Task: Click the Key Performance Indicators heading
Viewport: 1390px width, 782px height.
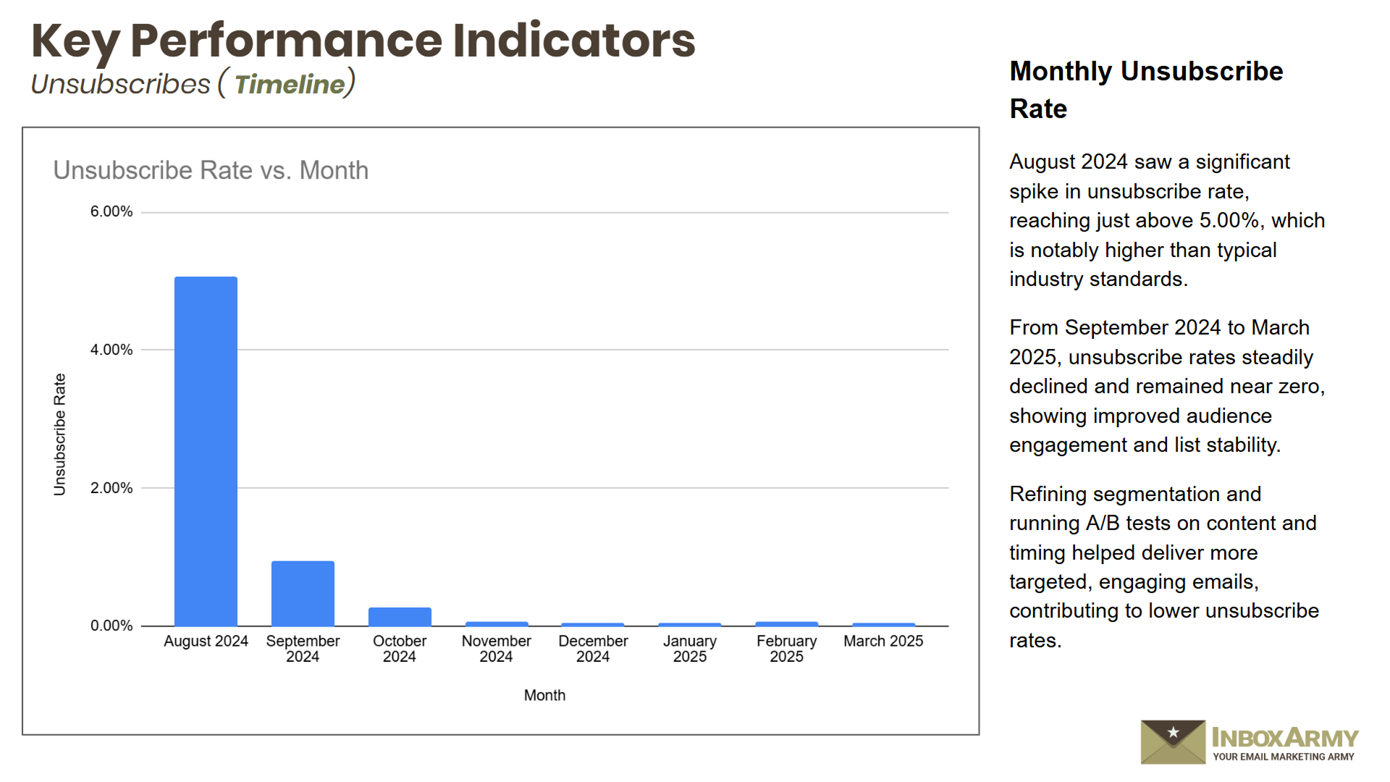Action: [363, 41]
